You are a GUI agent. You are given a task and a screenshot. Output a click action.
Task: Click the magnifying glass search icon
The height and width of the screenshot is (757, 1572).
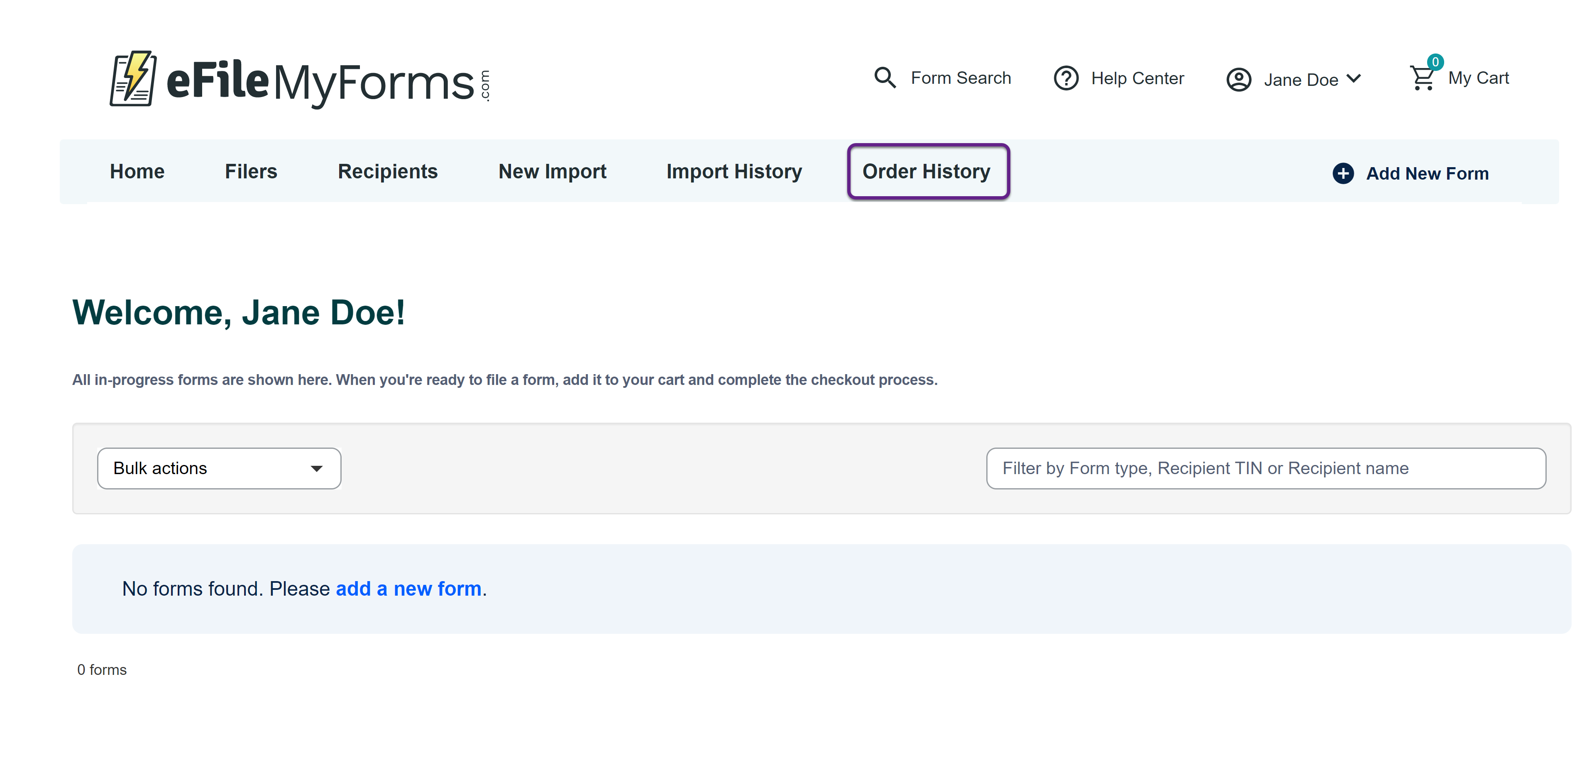885,78
